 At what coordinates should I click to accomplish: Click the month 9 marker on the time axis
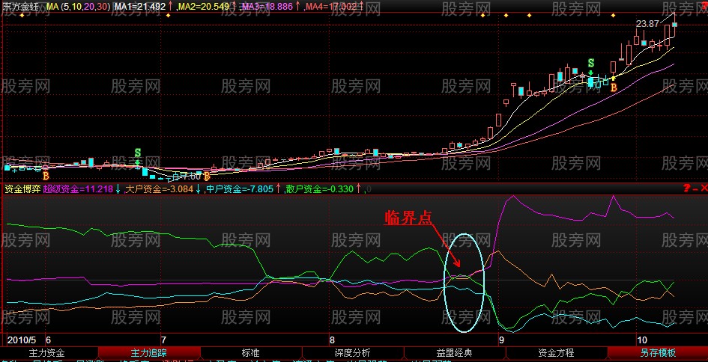(500, 339)
